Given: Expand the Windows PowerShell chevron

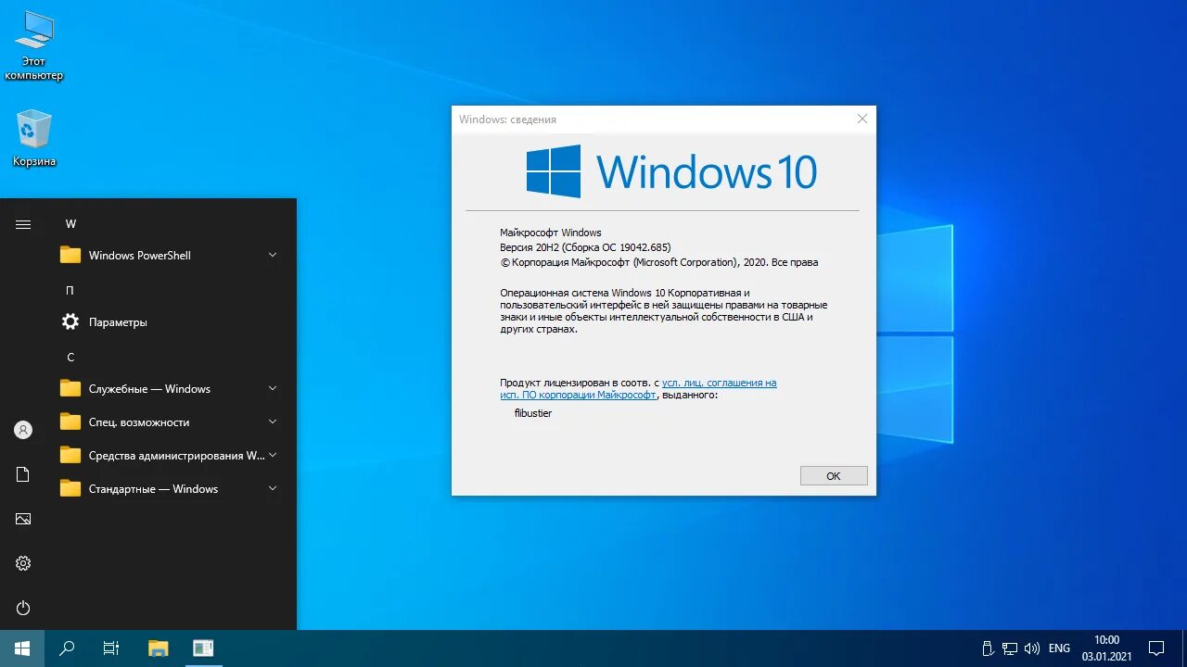Looking at the screenshot, I should click(x=273, y=255).
